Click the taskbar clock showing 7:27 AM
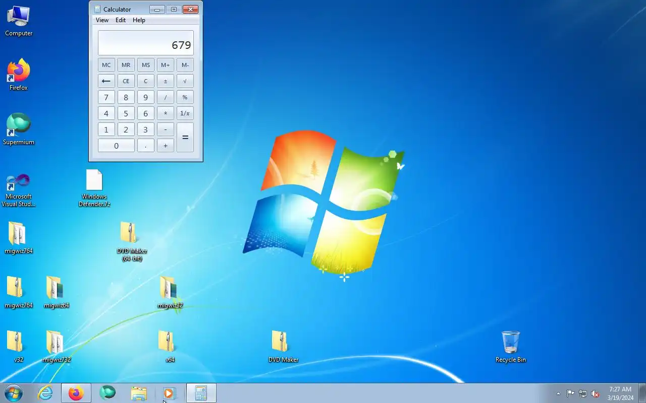Viewport: 646px width, 403px height. pyautogui.click(x=620, y=393)
